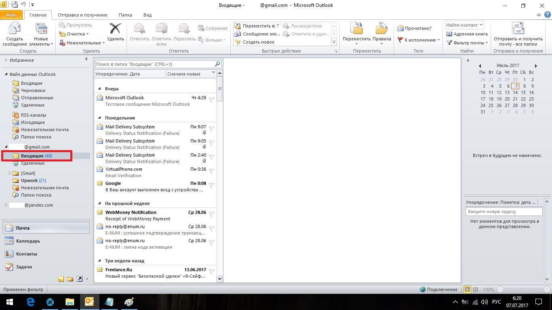Image resolution: width=552 pixels, height=310 pixels.
Task: Click the Shortcuts icon in navigation footer
Action: coord(80,279)
